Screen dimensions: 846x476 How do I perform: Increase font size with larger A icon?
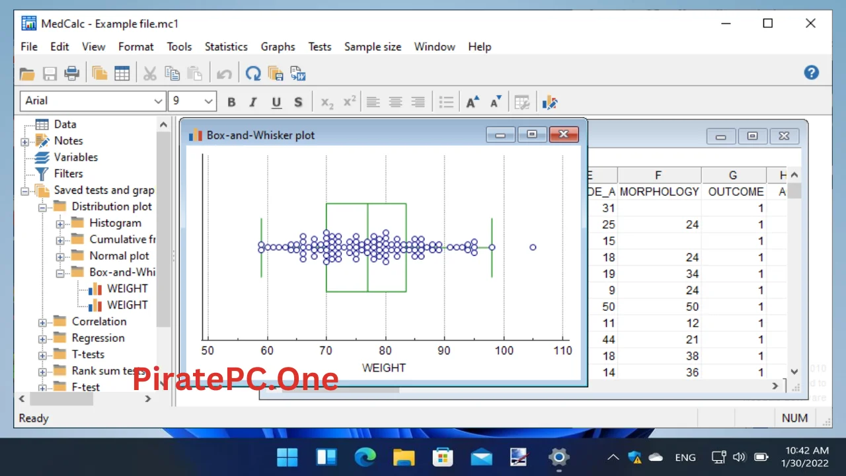(473, 102)
